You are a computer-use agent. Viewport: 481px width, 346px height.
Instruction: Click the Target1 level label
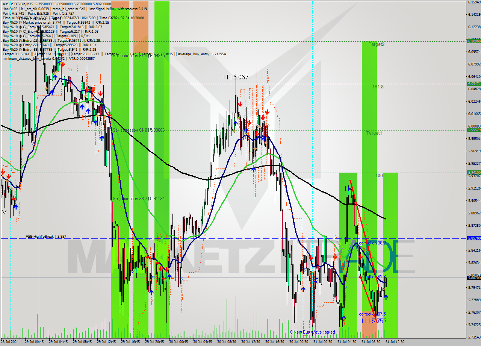click(374, 133)
